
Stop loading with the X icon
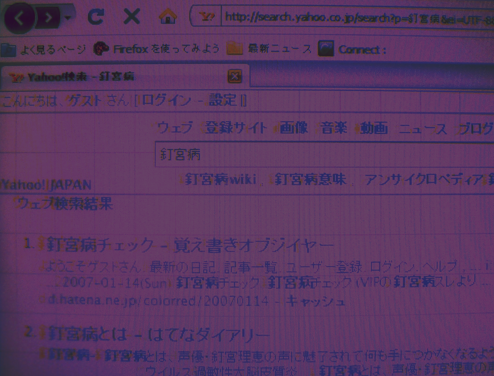131,16
